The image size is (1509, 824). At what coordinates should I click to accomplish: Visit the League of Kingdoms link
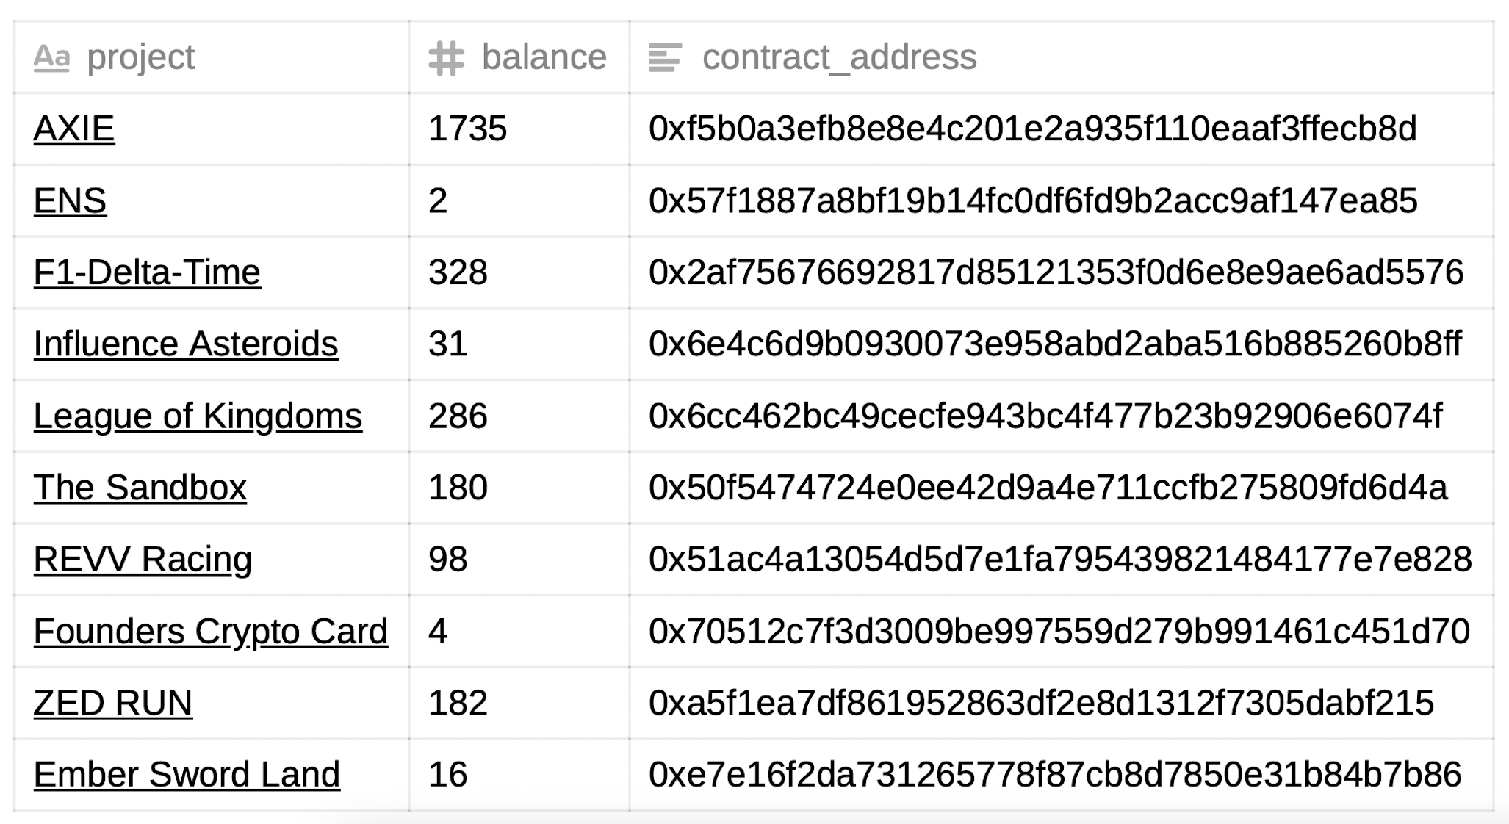(198, 416)
